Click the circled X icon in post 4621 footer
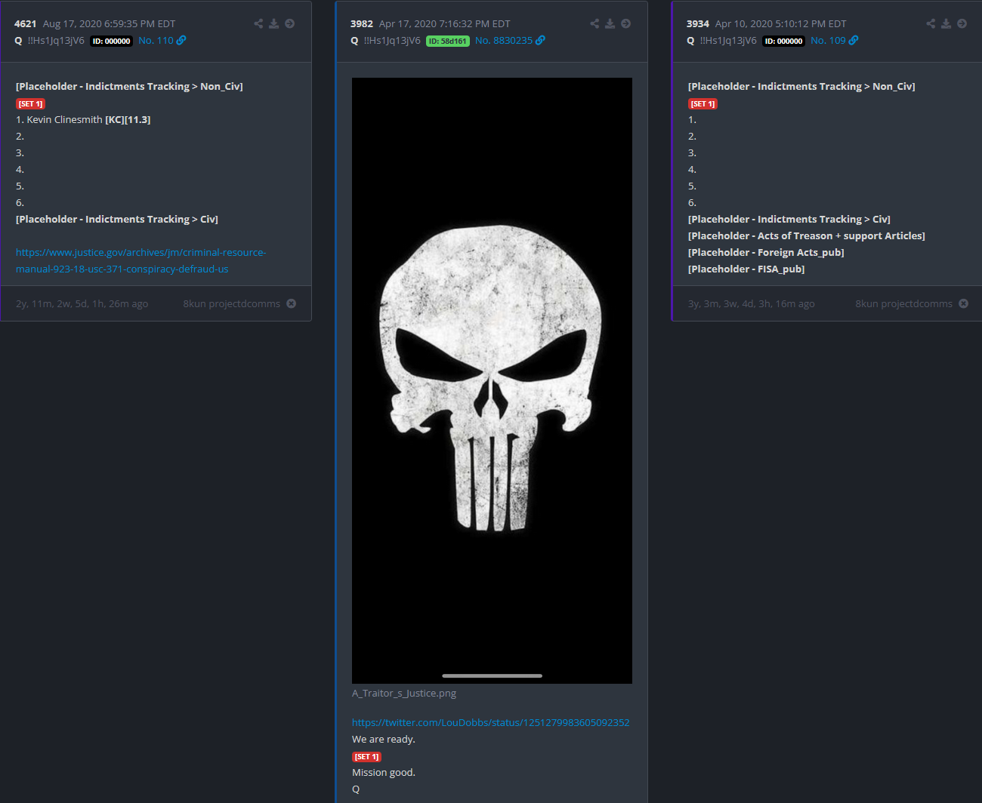Screen dimensions: 982x803 [x=292, y=303]
